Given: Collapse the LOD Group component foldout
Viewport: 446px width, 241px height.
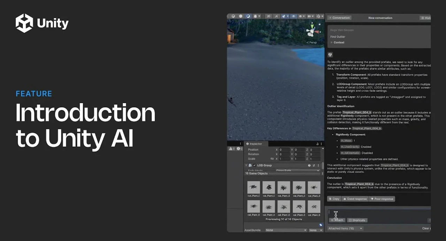Looking at the screenshot, I should point(246,165).
